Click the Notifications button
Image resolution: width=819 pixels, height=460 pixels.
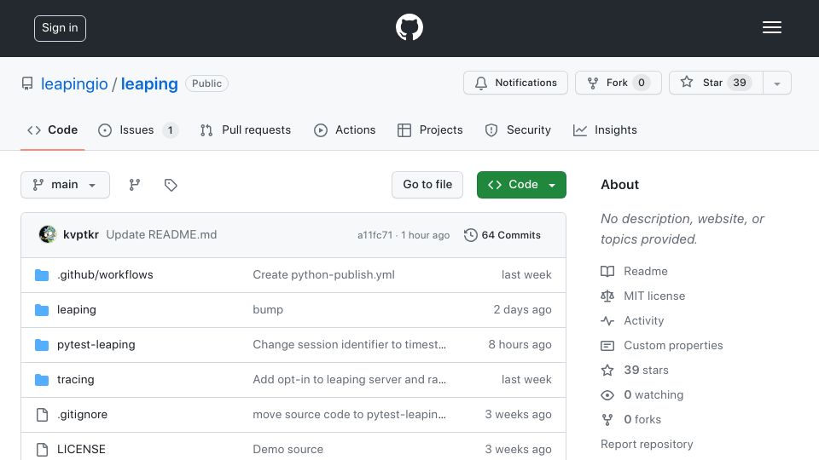(x=515, y=83)
